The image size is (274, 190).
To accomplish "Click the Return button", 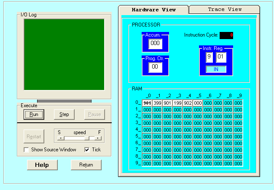I will [x=86, y=165].
